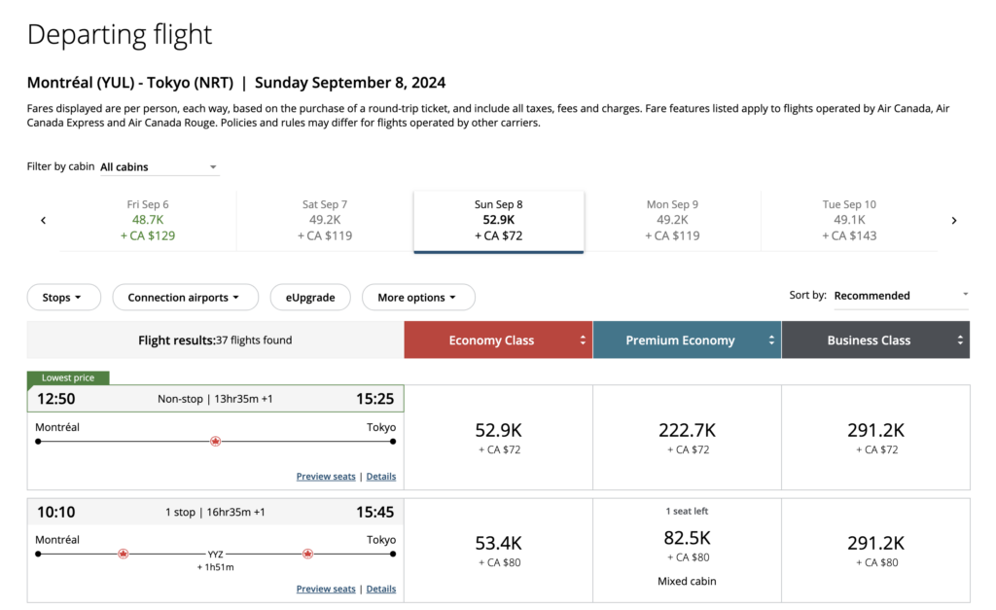Open the Filter by cabin dropdown

coord(159,167)
